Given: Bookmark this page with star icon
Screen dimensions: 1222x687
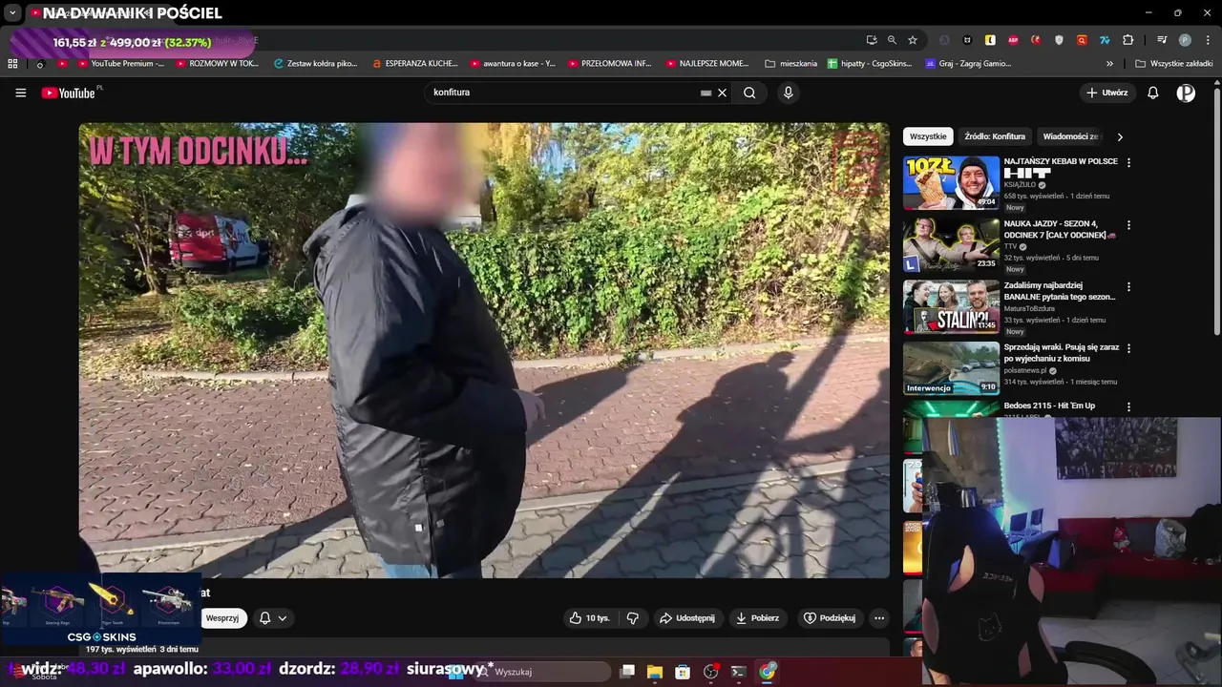Looking at the screenshot, I should (x=913, y=40).
